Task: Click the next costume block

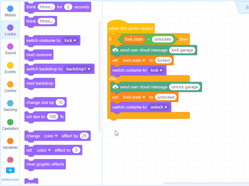Action: point(39,55)
